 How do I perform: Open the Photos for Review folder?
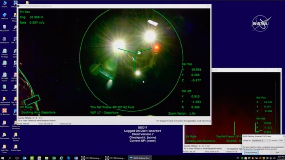(x=16, y=137)
